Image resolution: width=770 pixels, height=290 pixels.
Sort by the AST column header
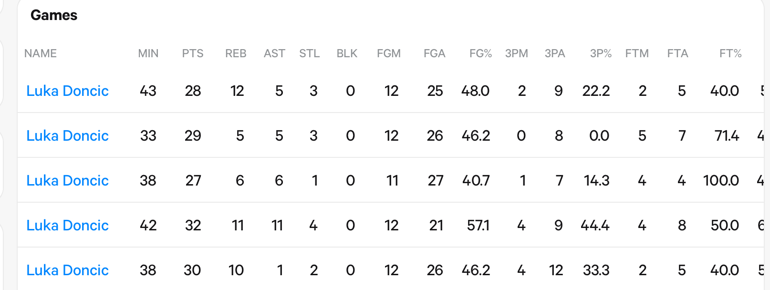point(274,53)
